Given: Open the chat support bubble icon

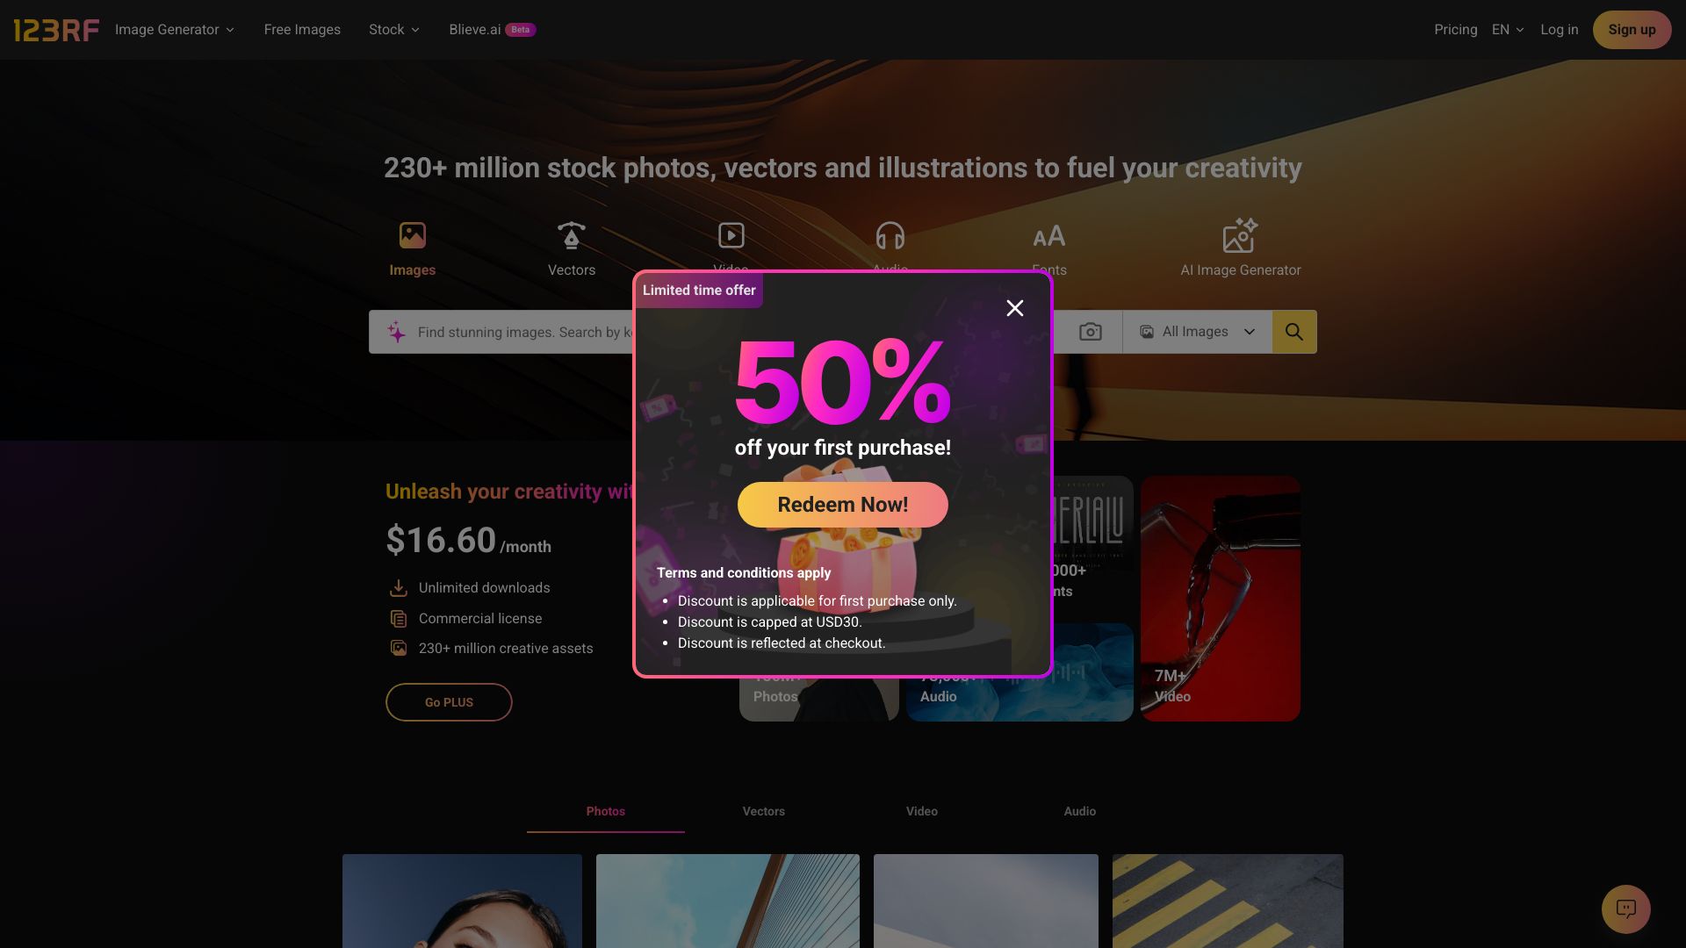Looking at the screenshot, I should coord(1625,908).
